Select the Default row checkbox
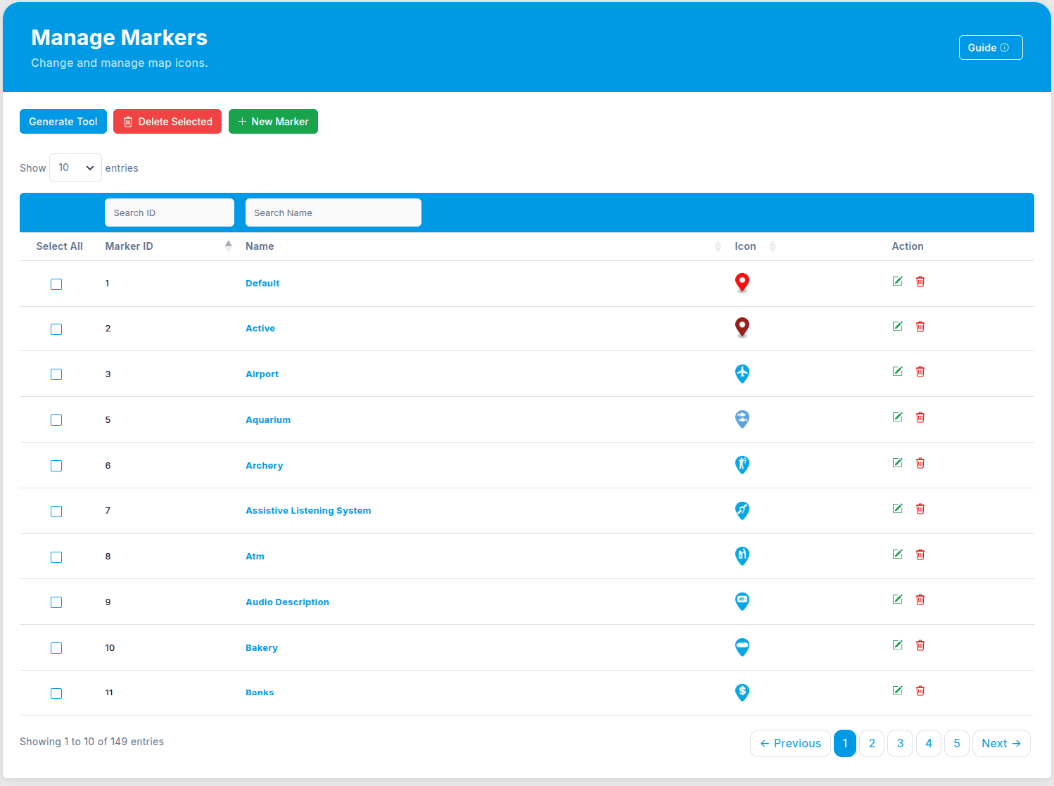 (x=56, y=284)
